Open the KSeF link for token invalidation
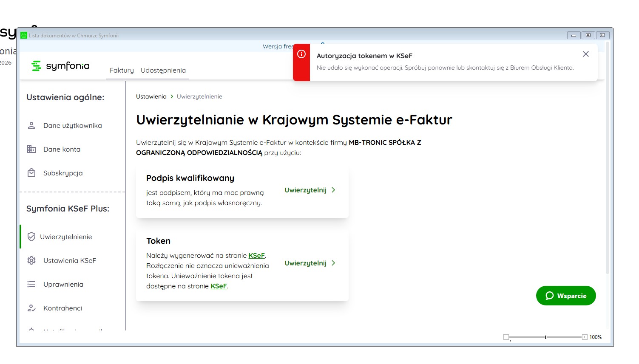The image size is (639, 364). tap(219, 286)
